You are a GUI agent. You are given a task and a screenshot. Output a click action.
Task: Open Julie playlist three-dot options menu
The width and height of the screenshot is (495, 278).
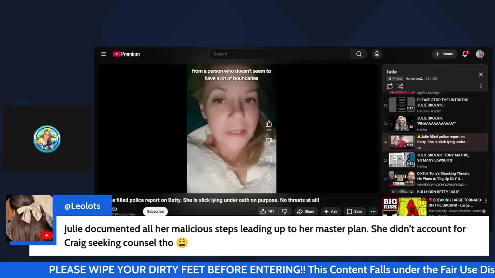481,86
